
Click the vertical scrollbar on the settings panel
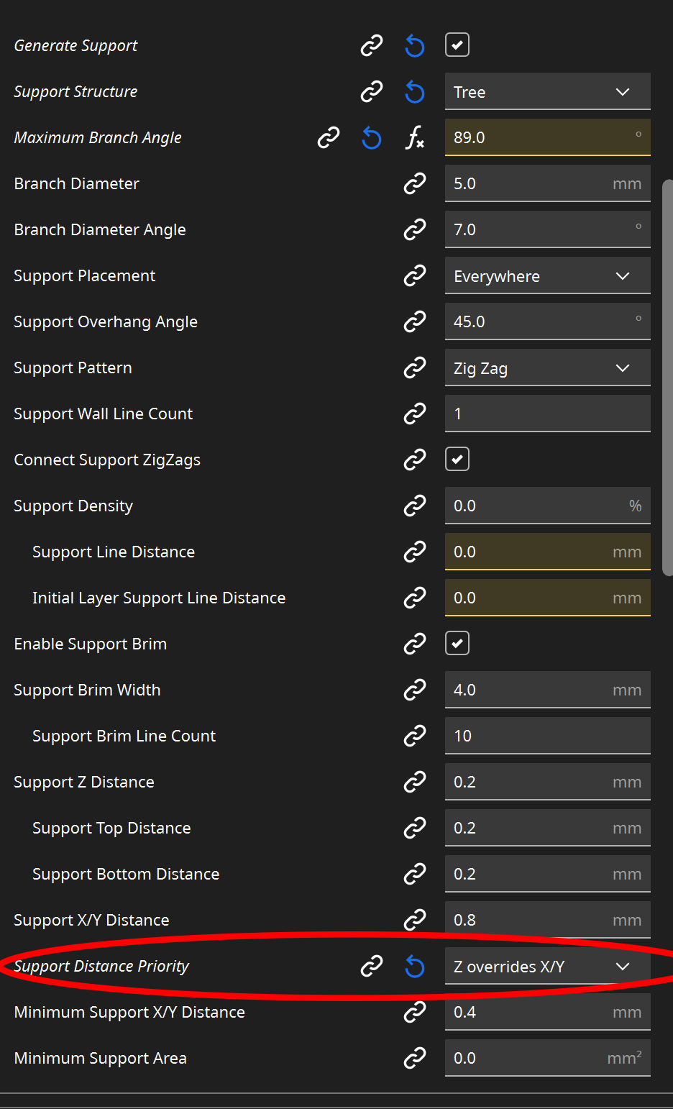[x=667, y=378]
